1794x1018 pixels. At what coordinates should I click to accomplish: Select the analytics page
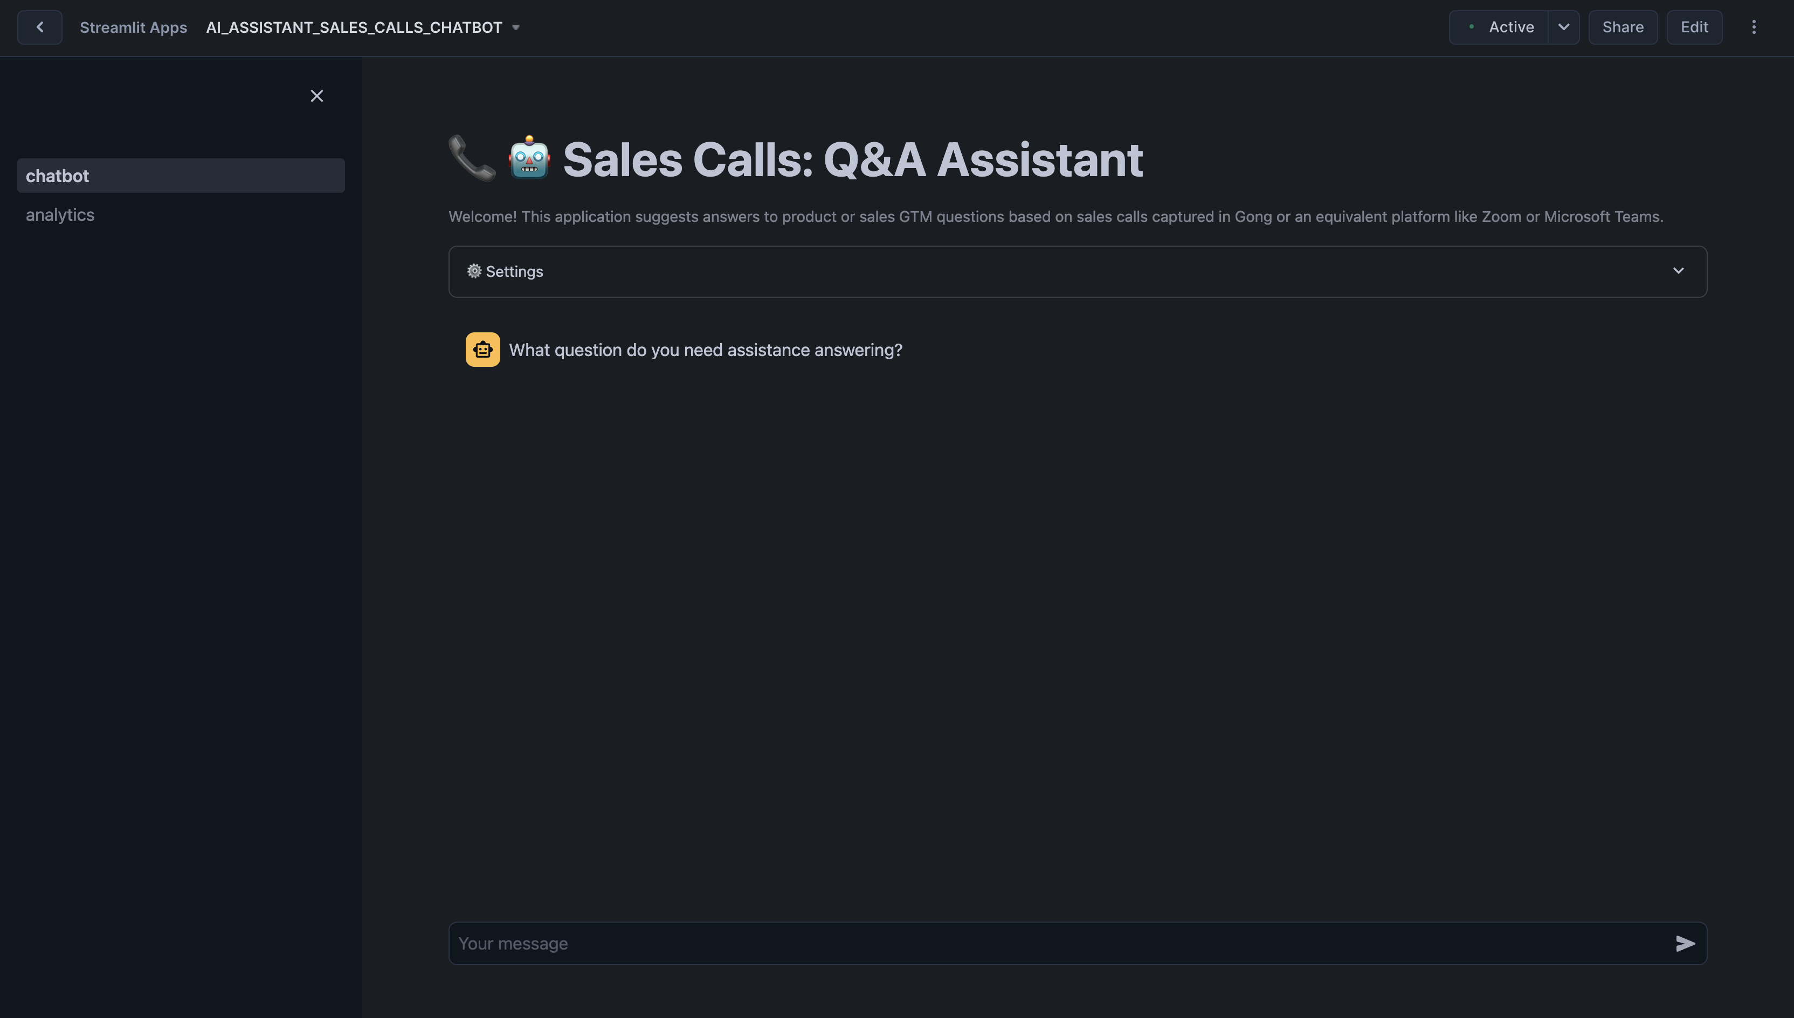(x=60, y=215)
